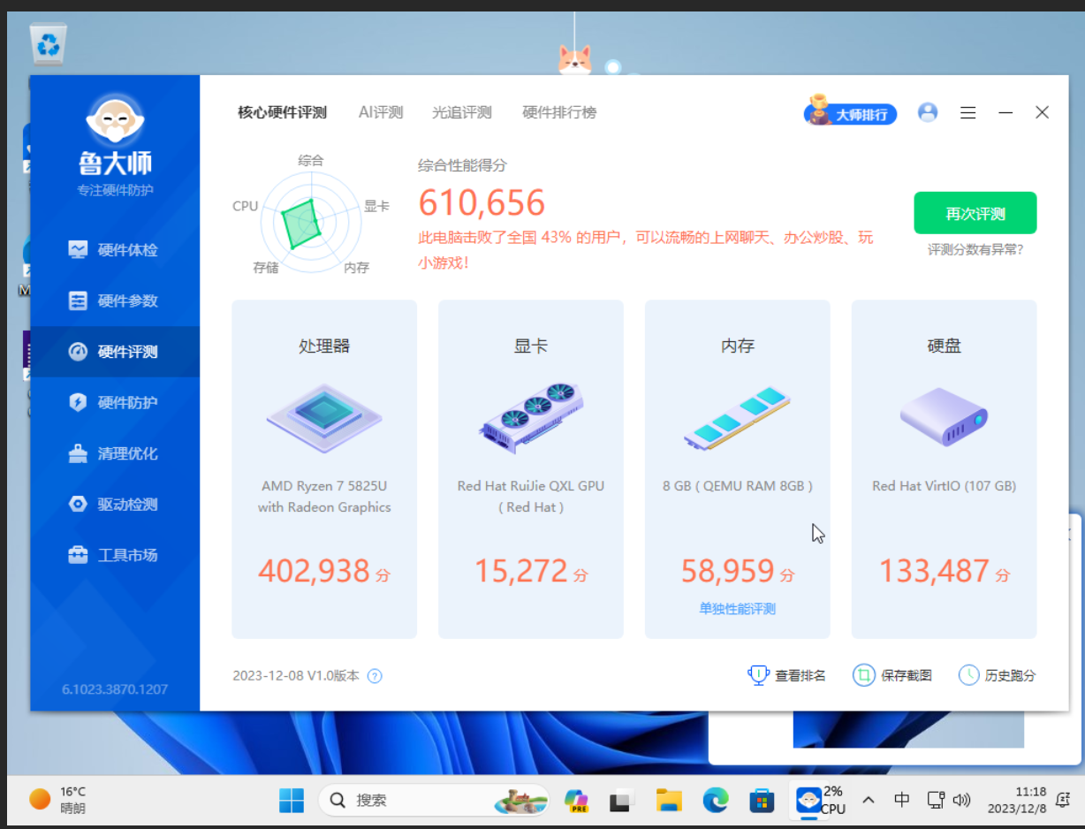Open the 单独性能评测 link
1085x829 pixels.
[x=738, y=609]
